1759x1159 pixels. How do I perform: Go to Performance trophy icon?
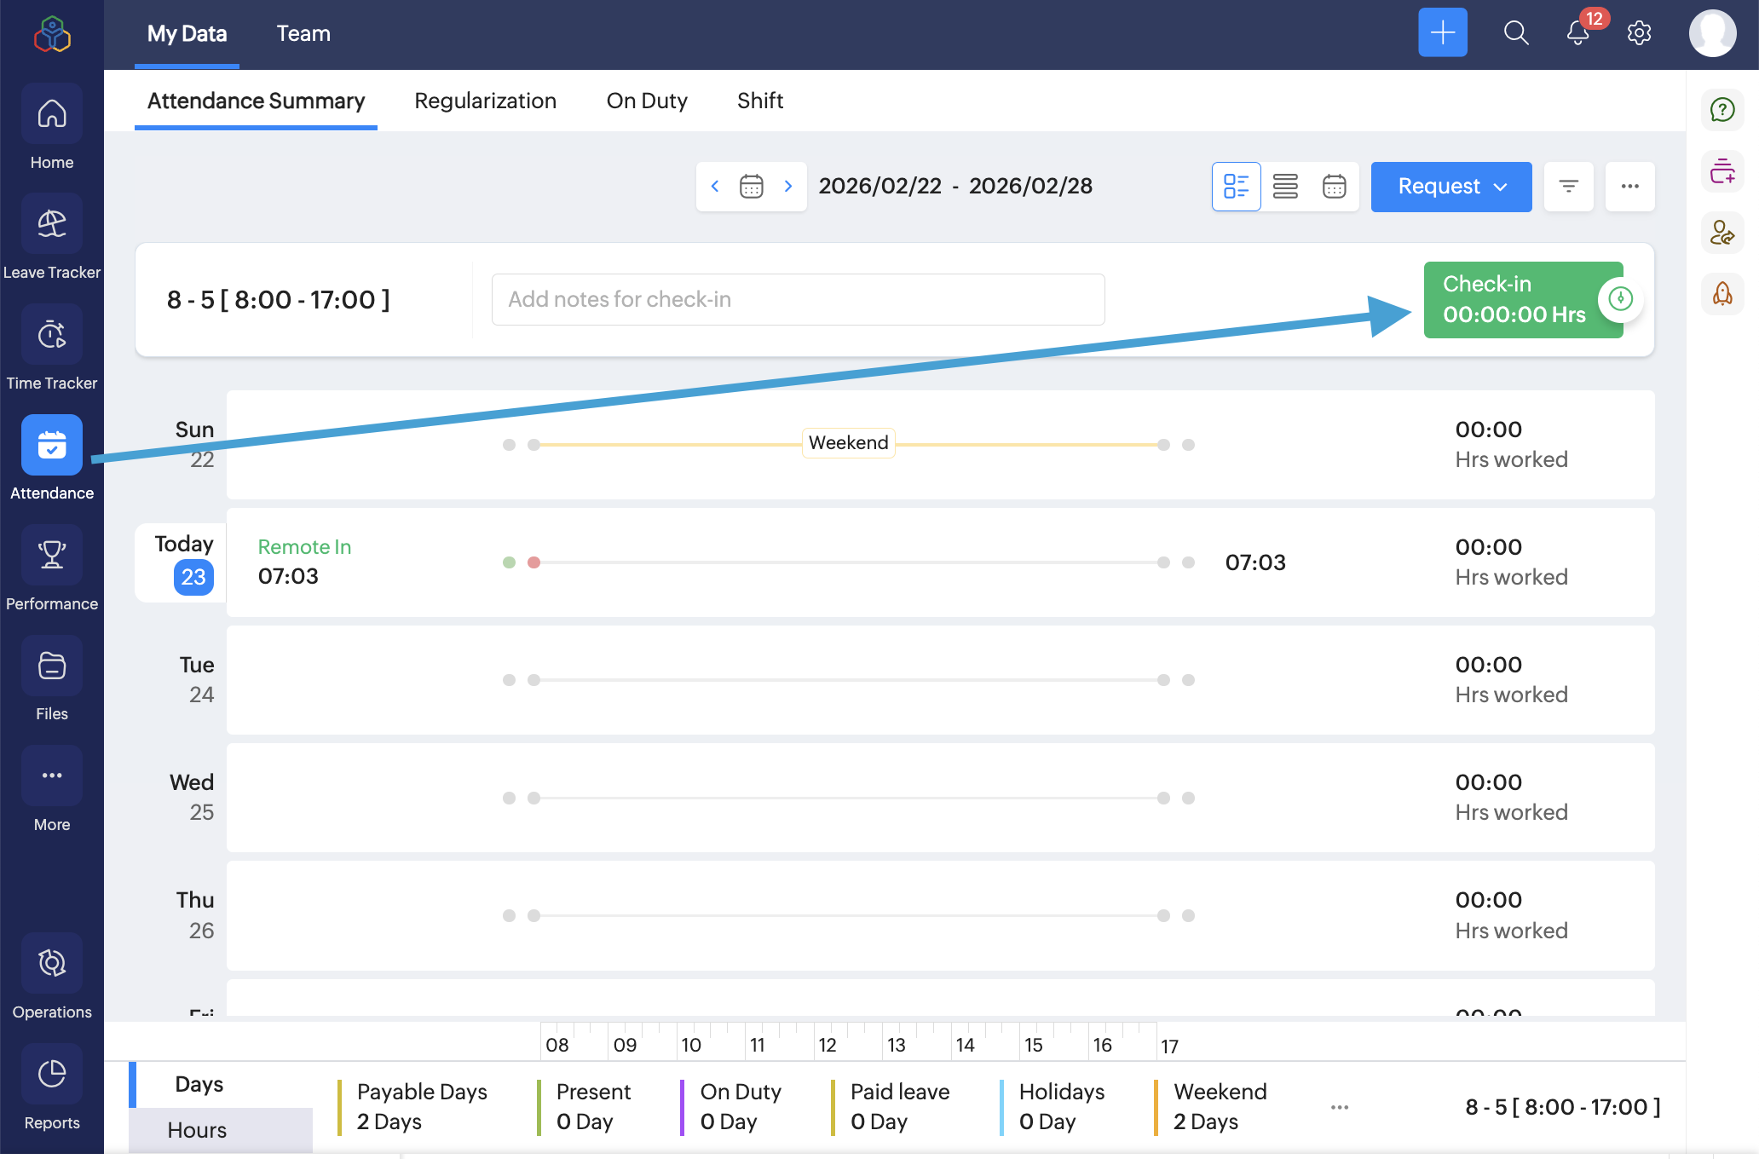[52, 556]
